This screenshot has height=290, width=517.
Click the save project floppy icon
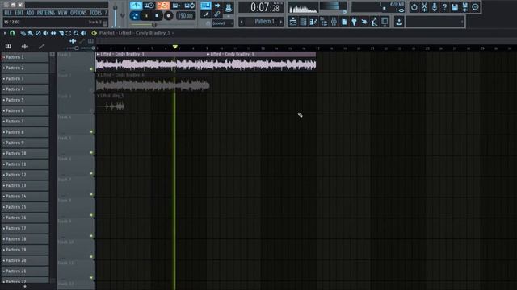pyautogui.click(x=455, y=7)
